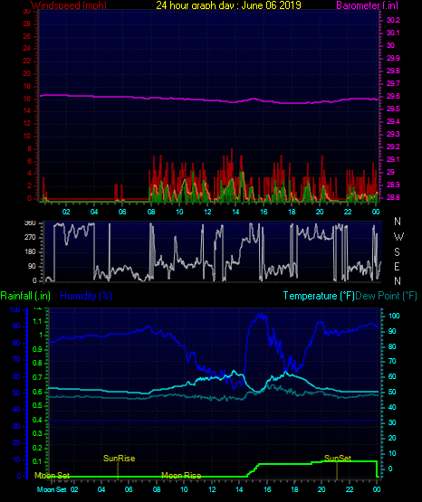Viewport: 422px width, 502px height.
Task: Click the N compass label at top
Action: [398, 222]
